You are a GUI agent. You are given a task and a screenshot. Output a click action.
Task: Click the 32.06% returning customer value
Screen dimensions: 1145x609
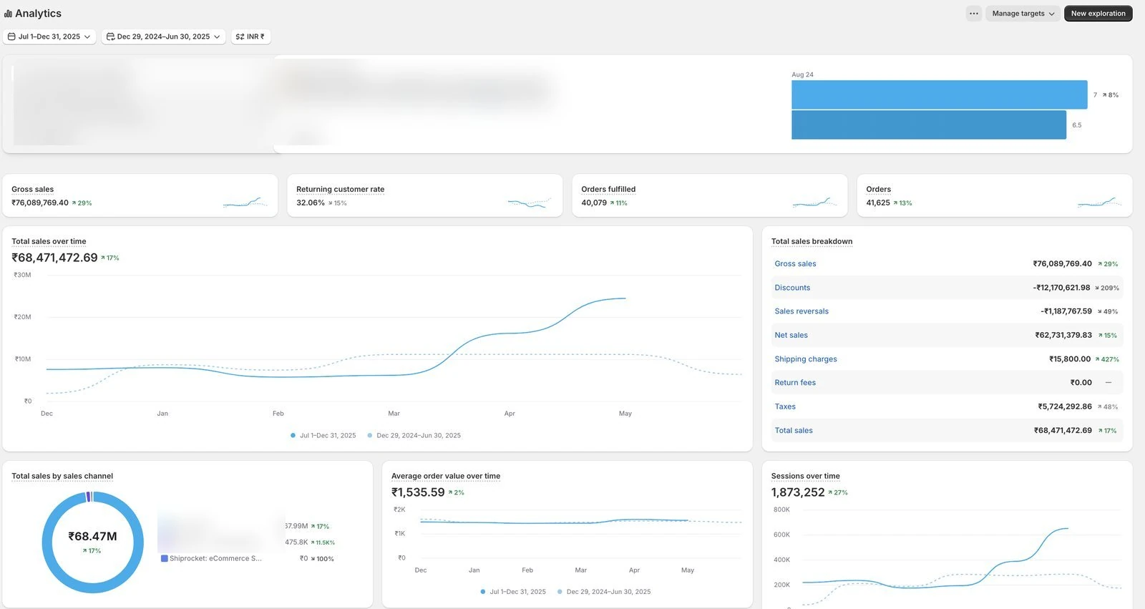click(x=311, y=203)
